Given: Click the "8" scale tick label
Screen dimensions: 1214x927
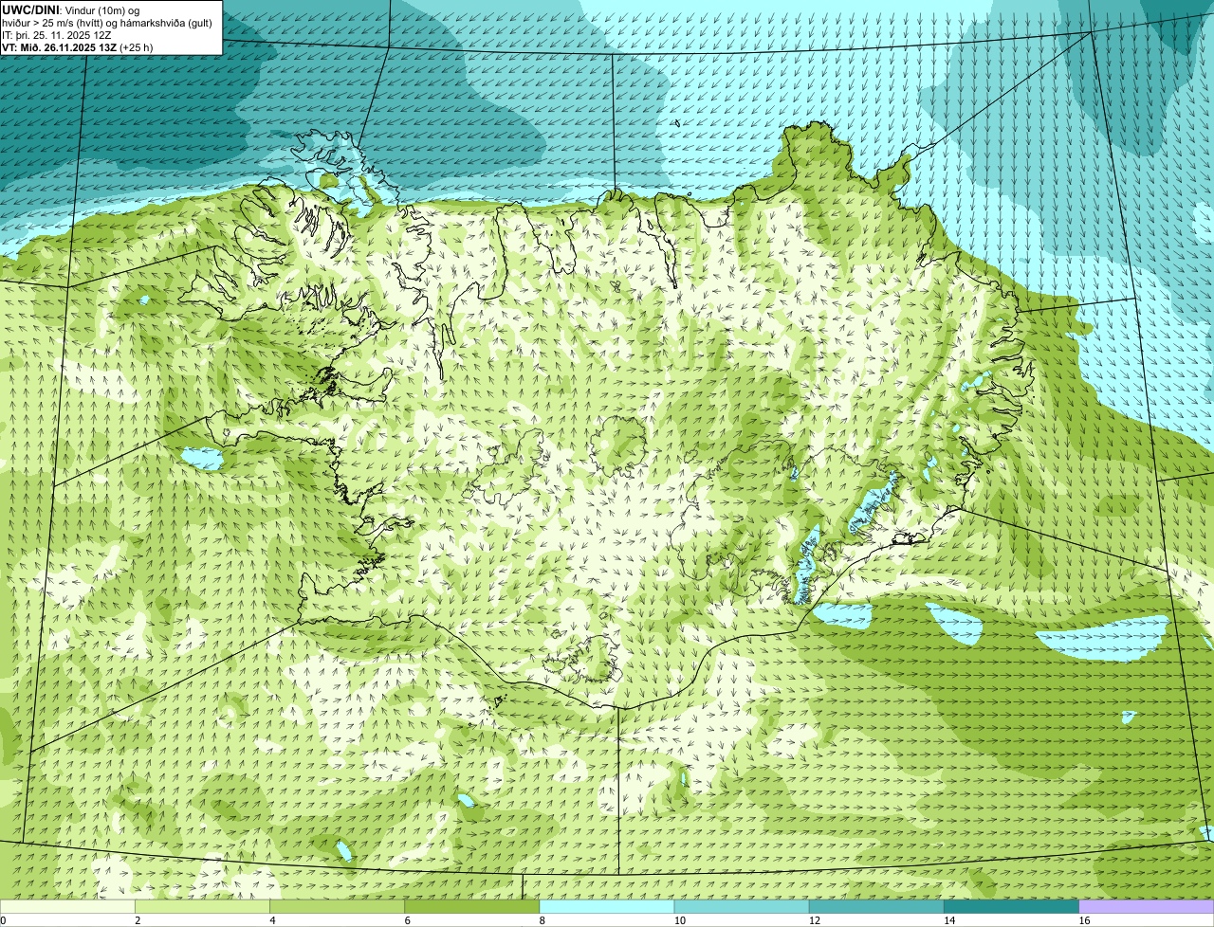Looking at the screenshot, I should click(543, 920).
